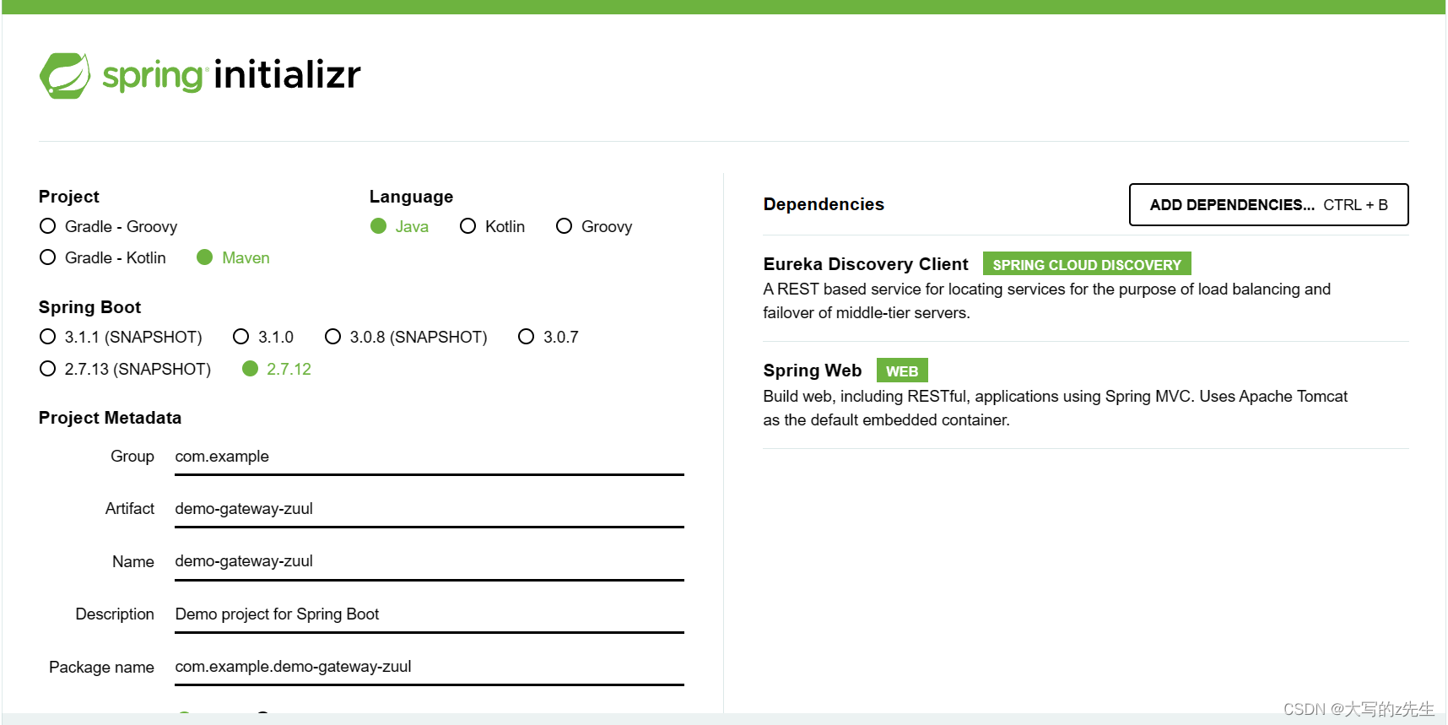Click the spring initializr title text
The height and width of the screenshot is (725, 1448).
tap(232, 75)
